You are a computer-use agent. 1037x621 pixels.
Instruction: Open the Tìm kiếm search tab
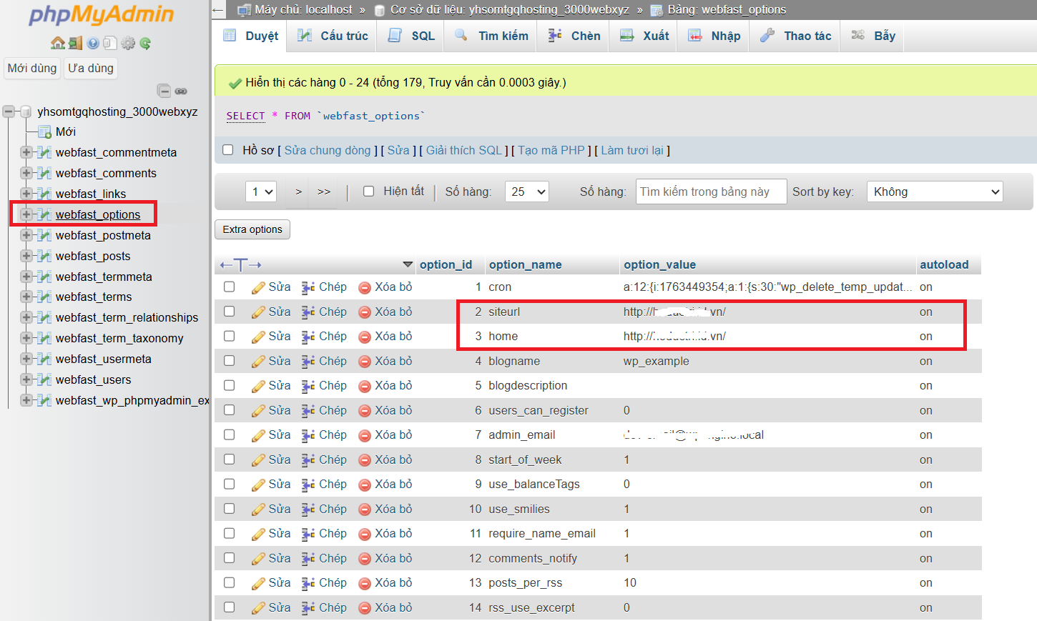[x=491, y=36]
